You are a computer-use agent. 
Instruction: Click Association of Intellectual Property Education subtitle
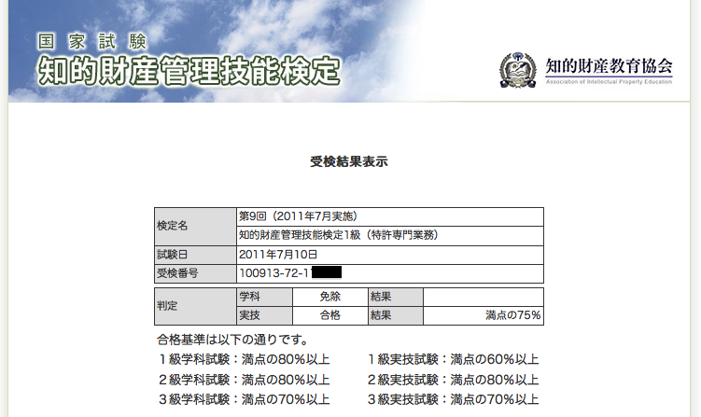[x=609, y=82]
